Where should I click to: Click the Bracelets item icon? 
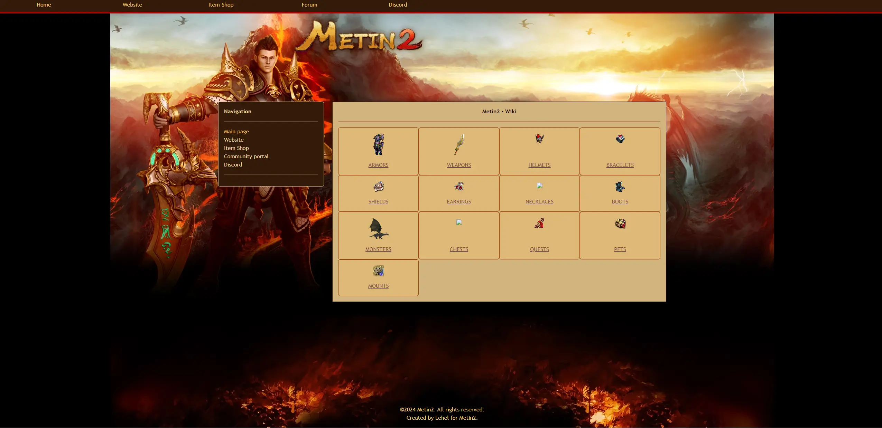(620, 139)
